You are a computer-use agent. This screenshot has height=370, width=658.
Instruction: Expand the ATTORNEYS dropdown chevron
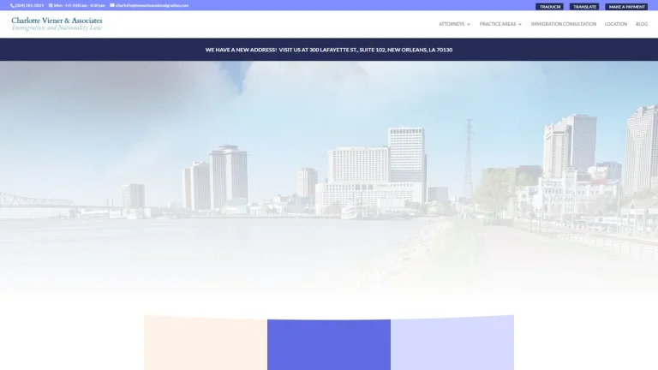(469, 24)
